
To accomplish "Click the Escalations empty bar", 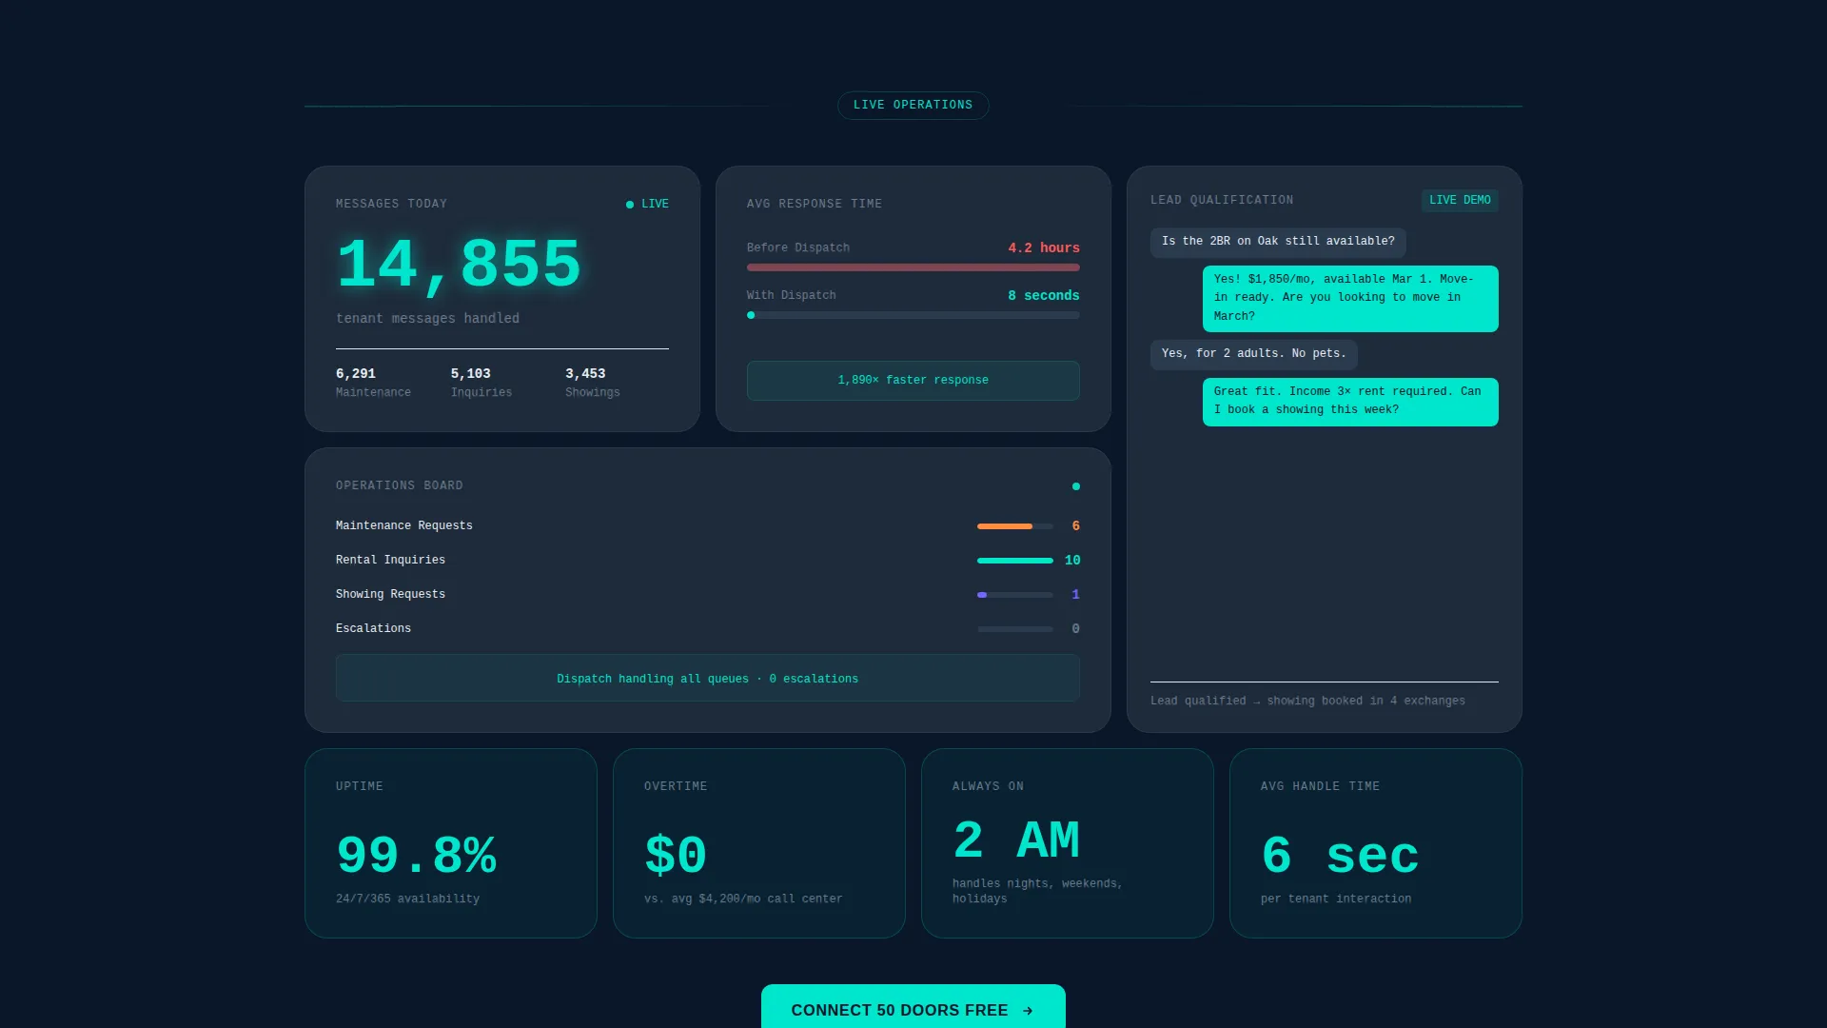I will point(1014,629).
